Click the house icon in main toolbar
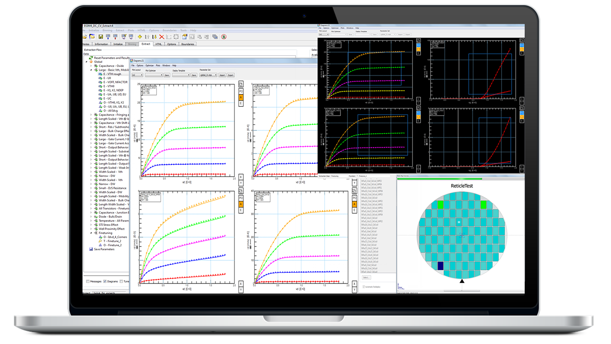 coord(184,37)
